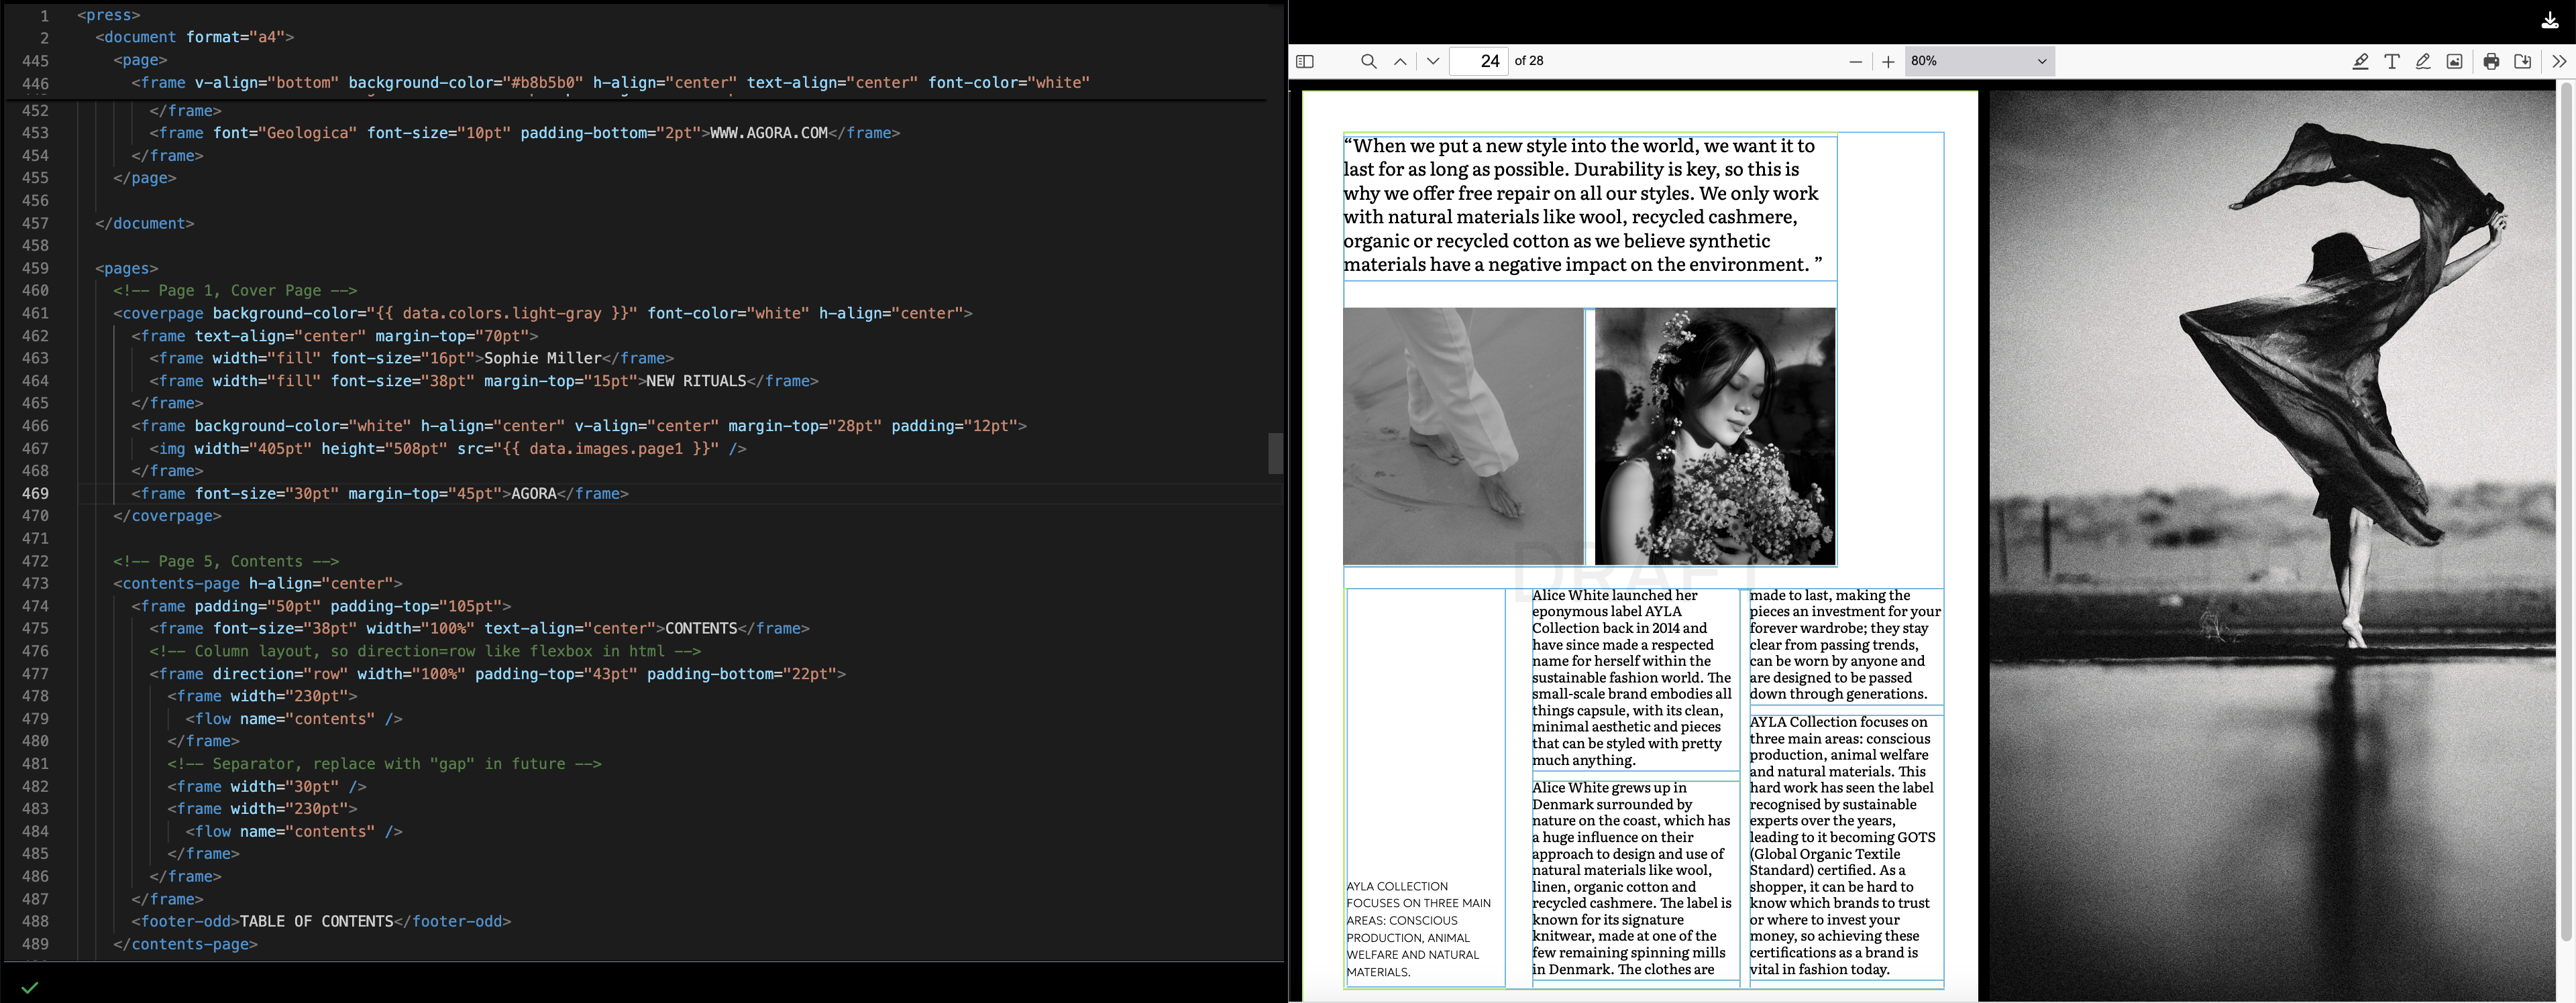Select the highlight annotation tool

[x=2360, y=62]
